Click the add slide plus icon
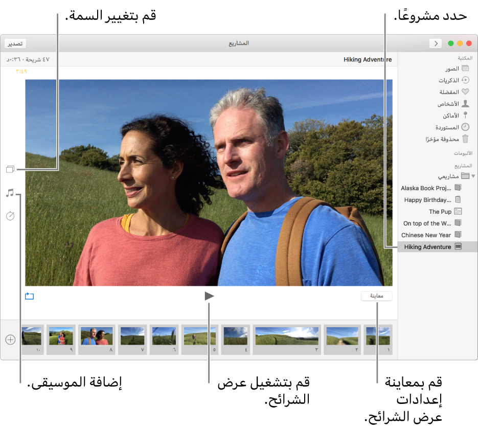The width and height of the screenshot is (478, 430). pyautogui.click(x=10, y=340)
